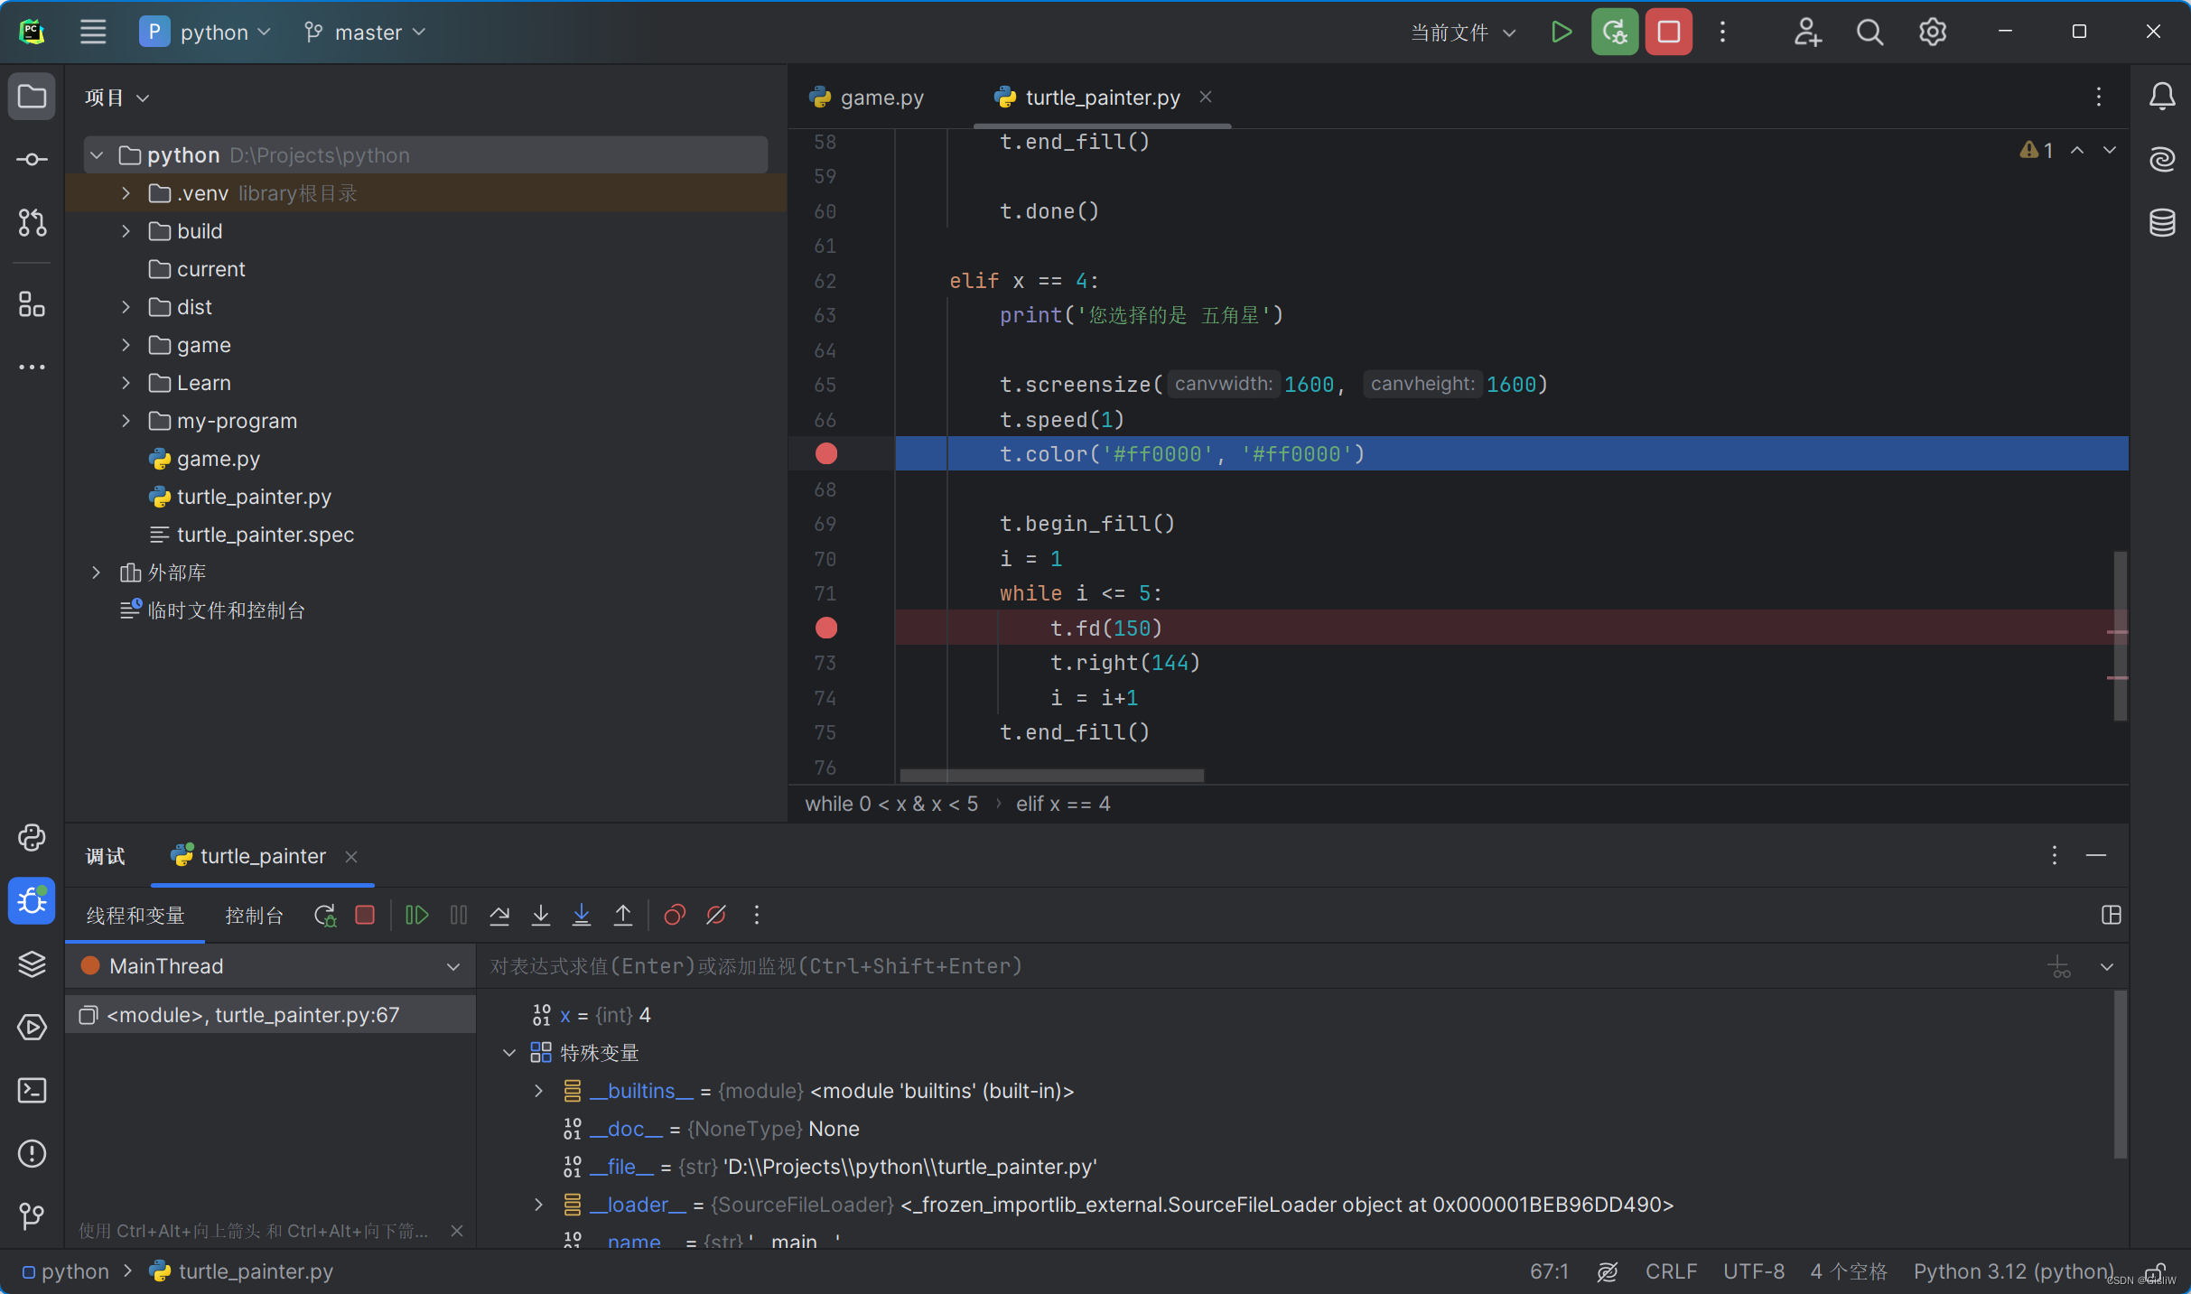Open 项目 view dropdown
The image size is (2191, 1294).
tap(117, 98)
